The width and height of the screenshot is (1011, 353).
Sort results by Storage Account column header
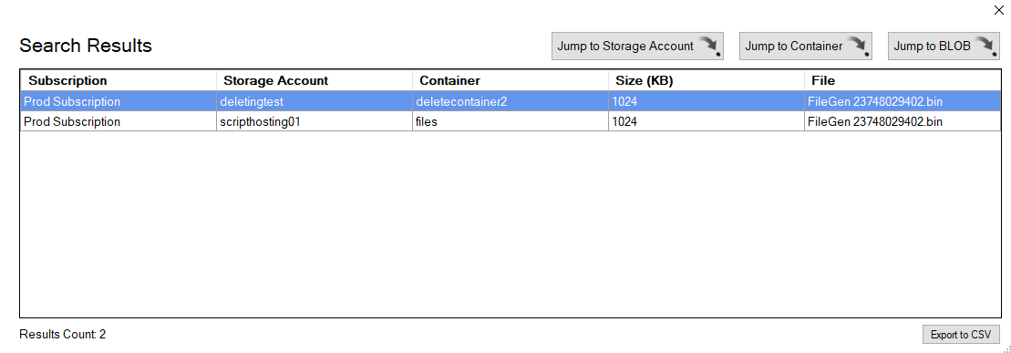pyautogui.click(x=315, y=80)
